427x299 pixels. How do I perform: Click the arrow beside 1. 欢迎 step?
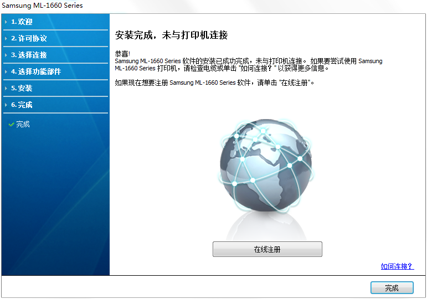[x=6, y=22]
